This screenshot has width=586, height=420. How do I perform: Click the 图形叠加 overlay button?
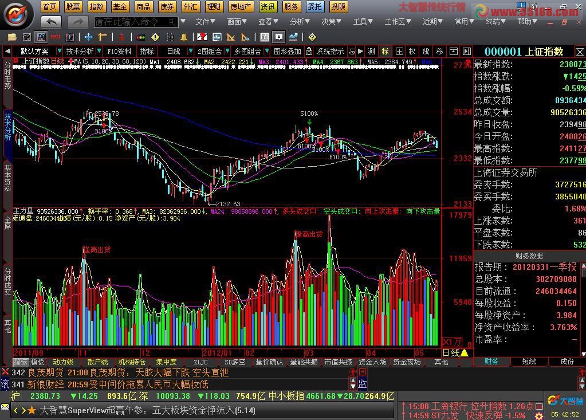[x=288, y=51]
